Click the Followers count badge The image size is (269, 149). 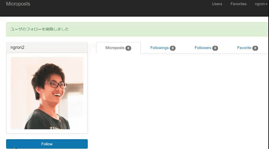tap(215, 48)
